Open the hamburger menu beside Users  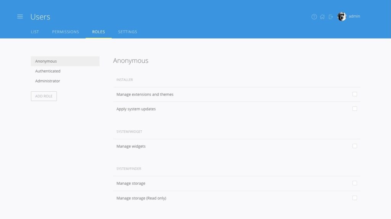point(20,17)
